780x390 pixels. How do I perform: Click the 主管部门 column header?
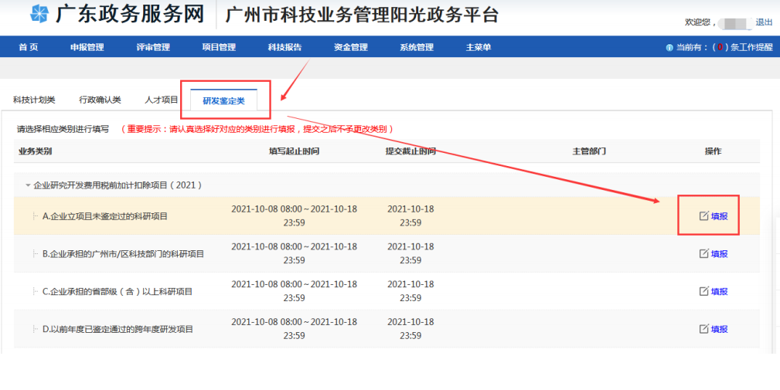click(589, 151)
